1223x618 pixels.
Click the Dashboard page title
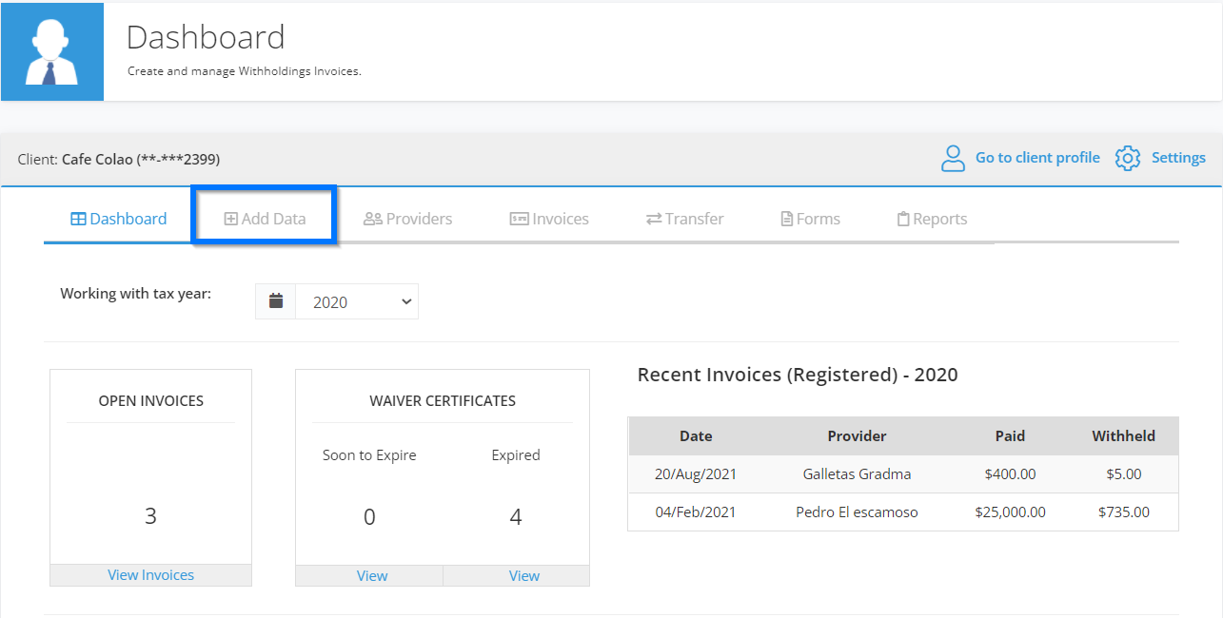coord(206,37)
